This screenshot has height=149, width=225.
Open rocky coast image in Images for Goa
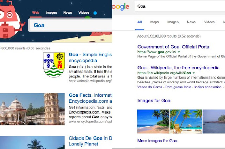(x=214, y=122)
